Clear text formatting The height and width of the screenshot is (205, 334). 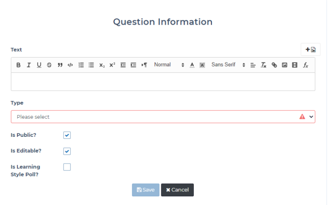pos(263,65)
